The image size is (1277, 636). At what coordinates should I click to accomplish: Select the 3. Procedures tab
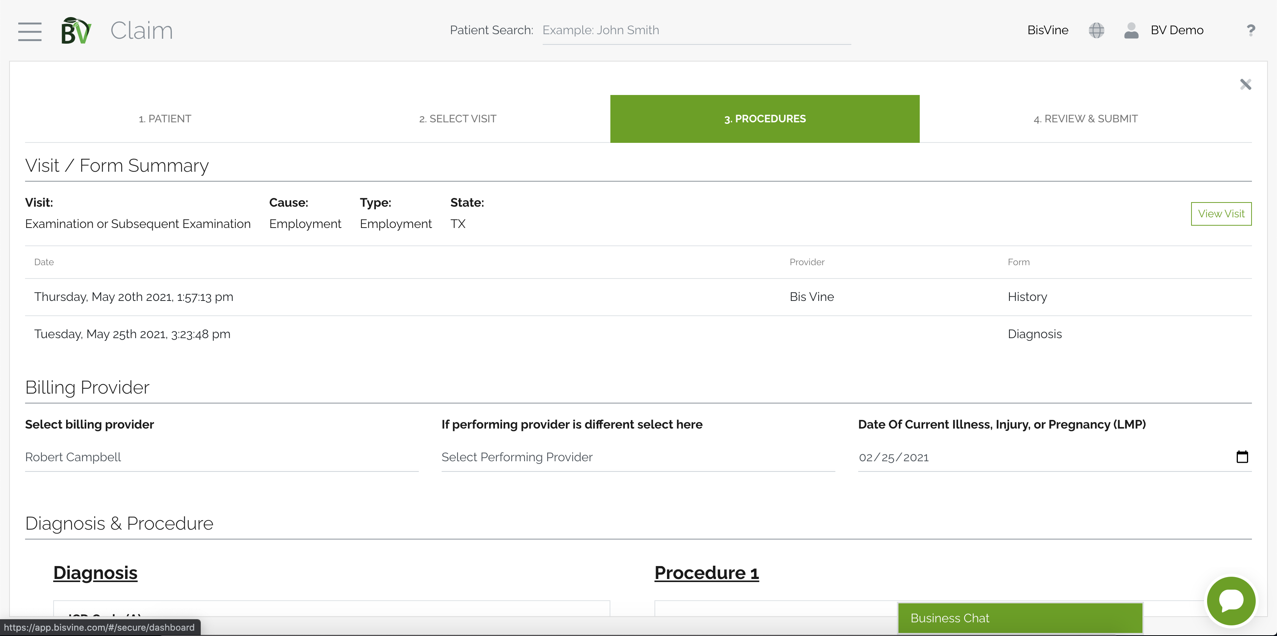click(764, 119)
